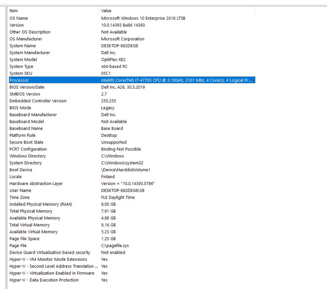Select the Windows Directory row
The width and height of the screenshot is (327, 289).
point(132,156)
